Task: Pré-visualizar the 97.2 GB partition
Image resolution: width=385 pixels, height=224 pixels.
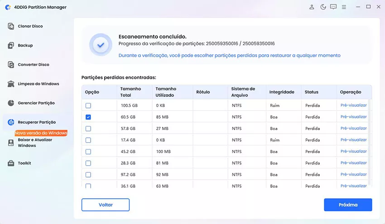Action: coord(353,174)
